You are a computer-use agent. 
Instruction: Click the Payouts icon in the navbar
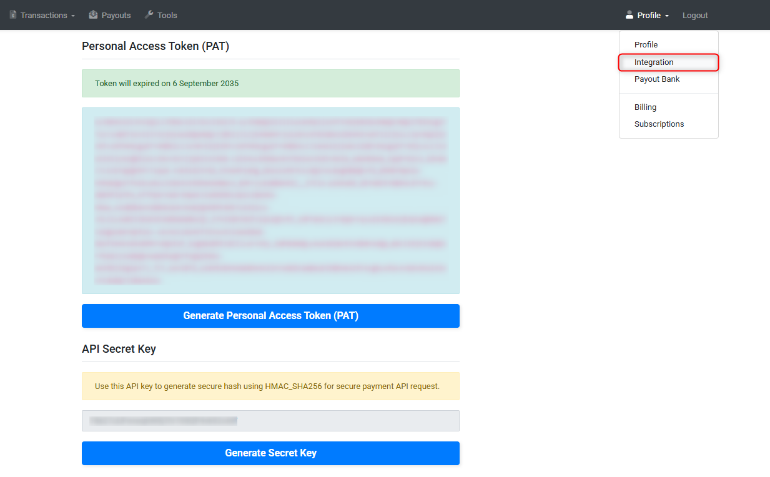[93, 15]
